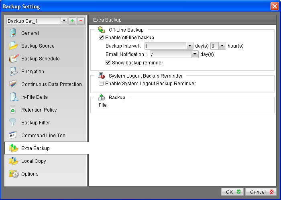Viewport: 281px width, 200px height.
Task: Open the Backup Set_1 dropdown
Action: click(x=63, y=21)
